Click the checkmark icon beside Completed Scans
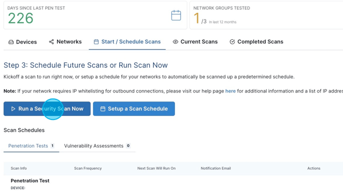The width and height of the screenshot is (343, 191). [232, 42]
